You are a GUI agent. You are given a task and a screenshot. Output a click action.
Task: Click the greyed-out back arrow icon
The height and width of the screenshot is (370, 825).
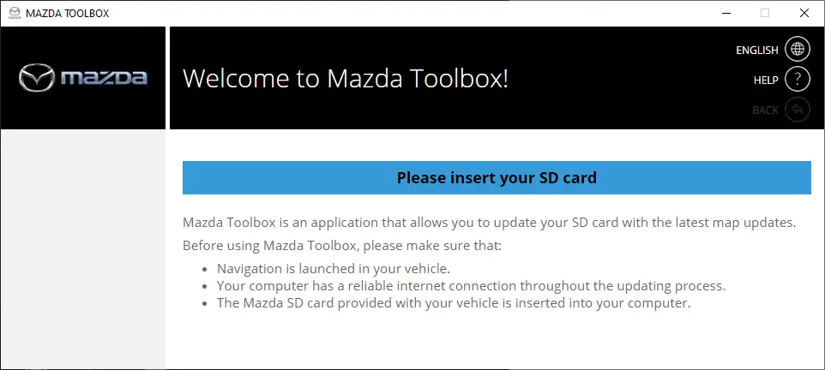pos(798,110)
